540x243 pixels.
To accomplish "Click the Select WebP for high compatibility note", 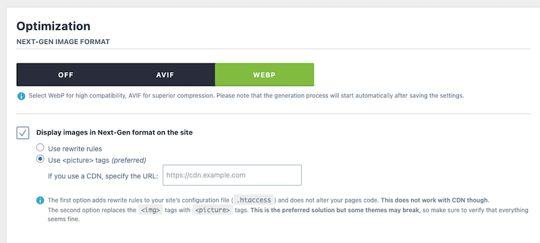I will (x=246, y=96).
